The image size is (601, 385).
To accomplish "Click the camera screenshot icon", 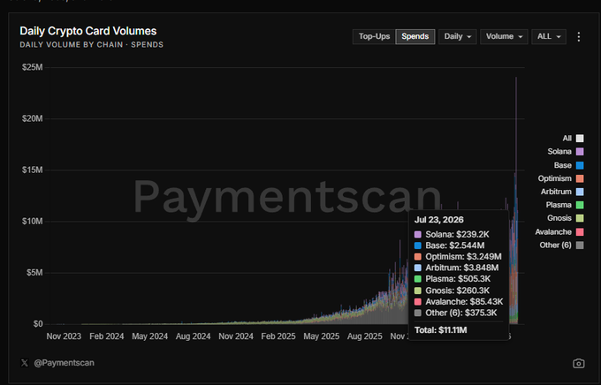I will point(578,363).
